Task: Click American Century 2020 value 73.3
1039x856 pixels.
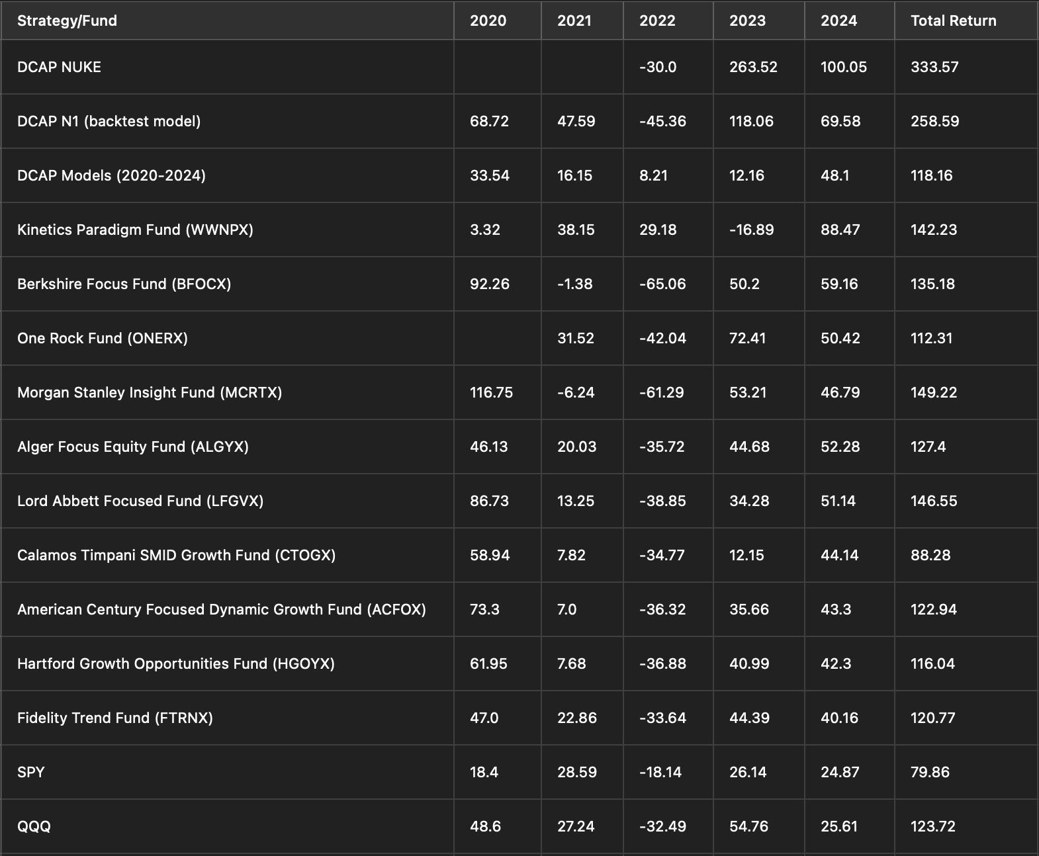Action: click(484, 609)
